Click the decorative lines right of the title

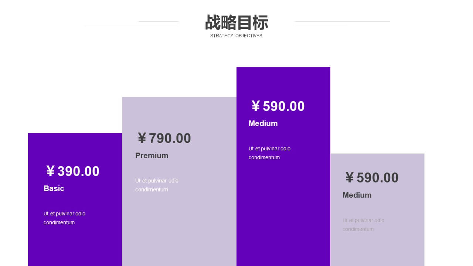coord(342,24)
